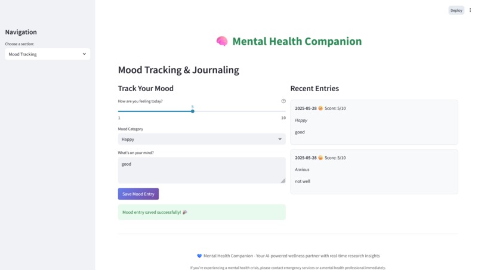Click 'How are you feeling today?' label

pos(140,101)
